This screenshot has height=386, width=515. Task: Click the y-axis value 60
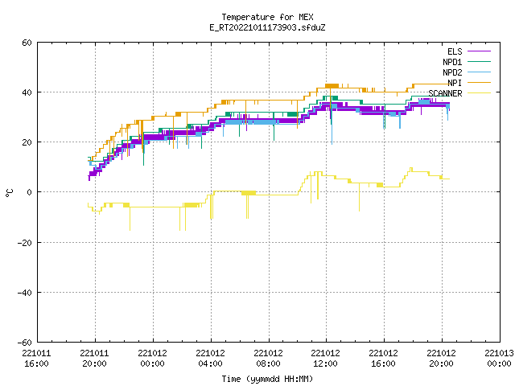pos(27,43)
